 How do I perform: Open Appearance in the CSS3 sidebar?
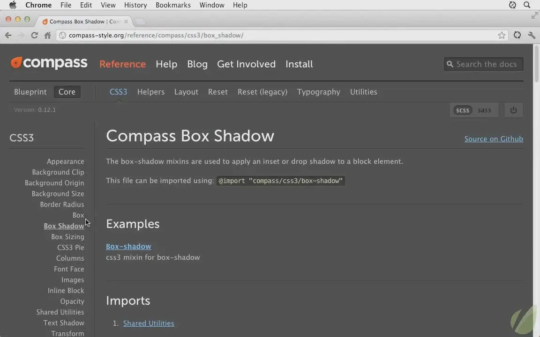66,161
